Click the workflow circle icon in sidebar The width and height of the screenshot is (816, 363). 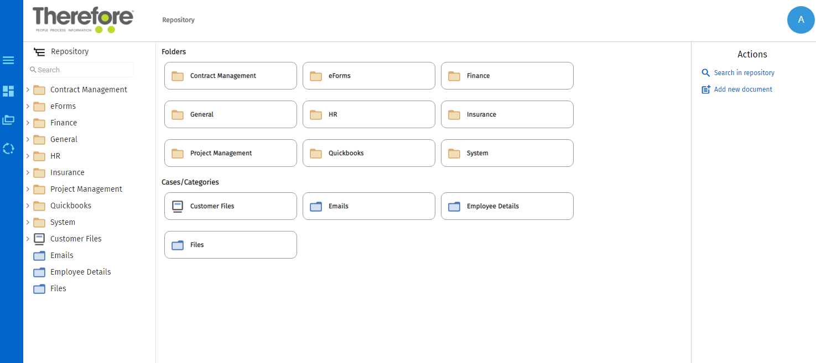(x=8, y=149)
